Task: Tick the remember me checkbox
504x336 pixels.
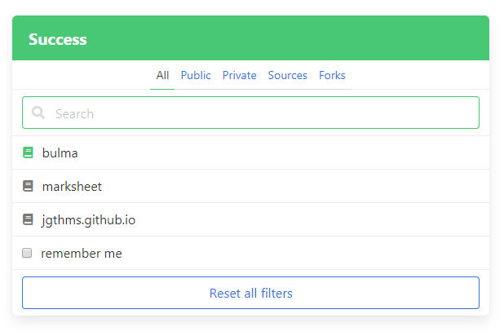Action: pyautogui.click(x=27, y=253)
